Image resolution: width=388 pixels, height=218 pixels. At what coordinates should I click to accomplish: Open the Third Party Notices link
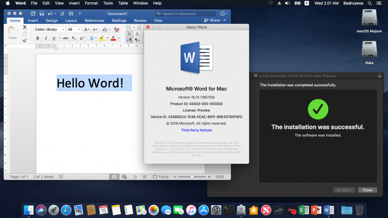click(x=196, y=130)
